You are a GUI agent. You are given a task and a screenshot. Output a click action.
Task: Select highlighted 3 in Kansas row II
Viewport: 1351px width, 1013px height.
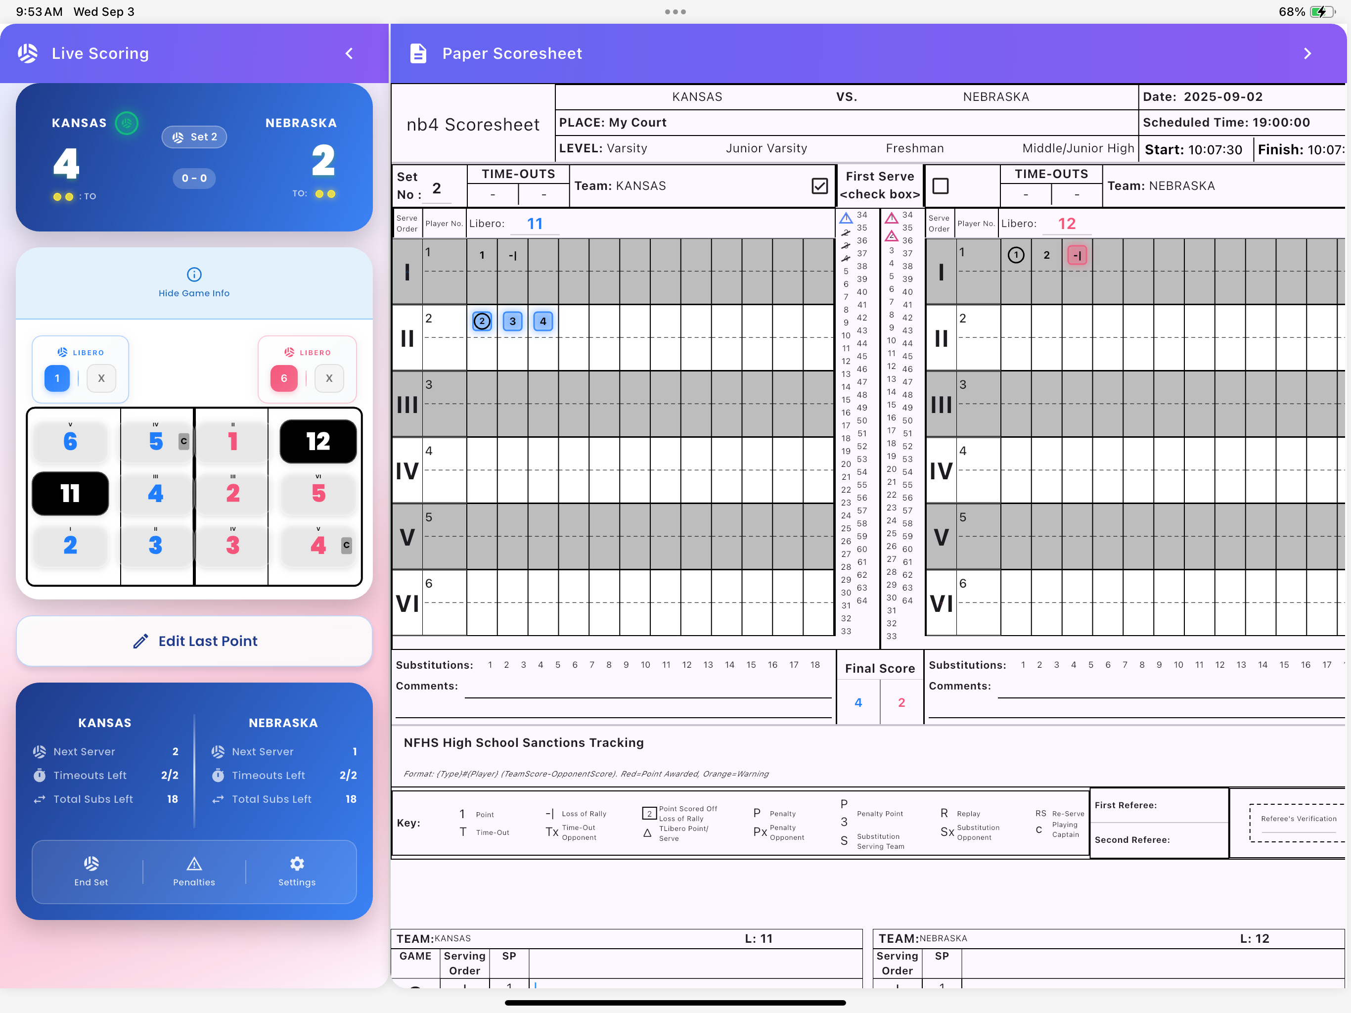coord(512,321)
